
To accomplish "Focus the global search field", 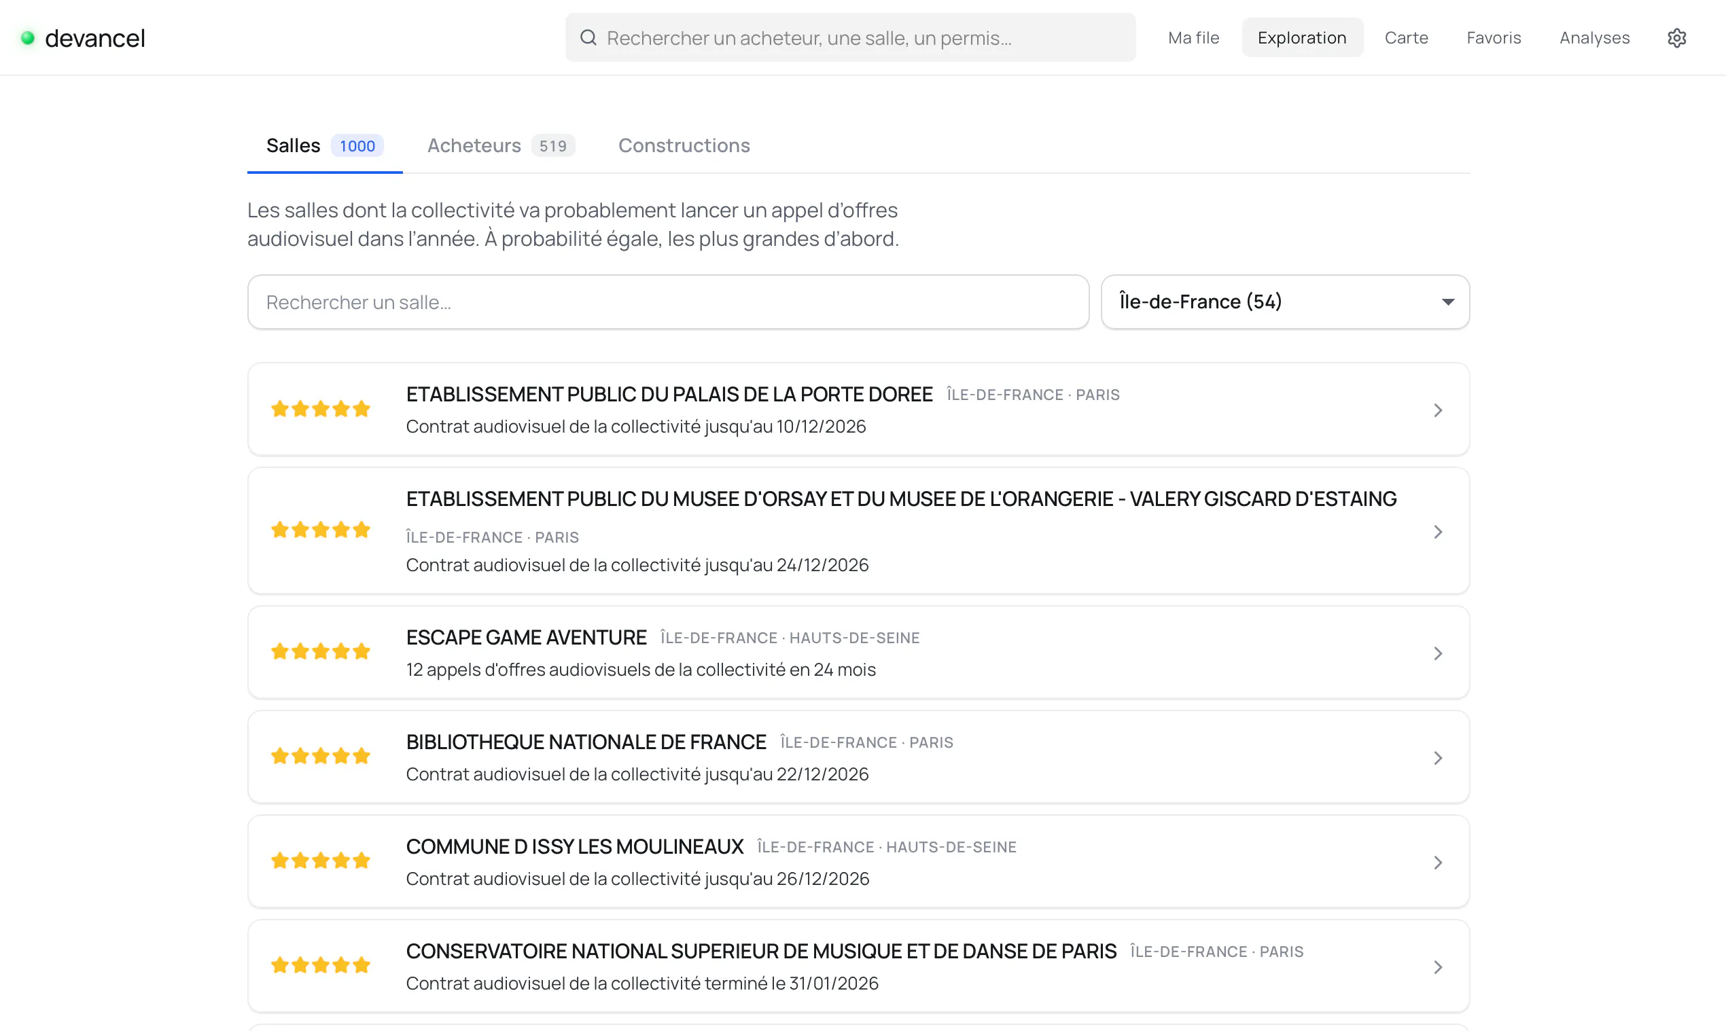I will click(x=850, y=37).
